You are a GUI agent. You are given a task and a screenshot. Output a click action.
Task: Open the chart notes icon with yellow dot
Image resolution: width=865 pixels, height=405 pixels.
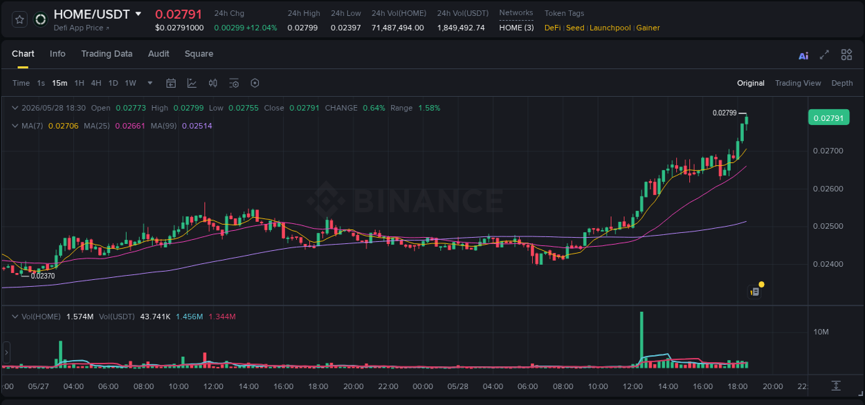(x=756, y=291)
